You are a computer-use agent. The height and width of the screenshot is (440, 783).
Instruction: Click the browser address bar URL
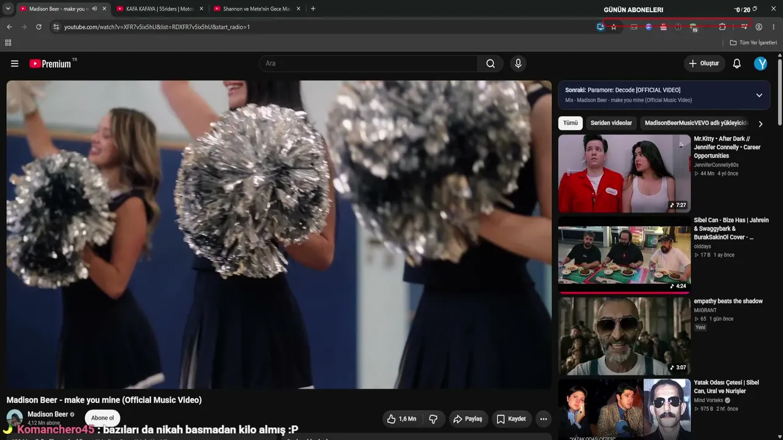(x=157, y=27)
